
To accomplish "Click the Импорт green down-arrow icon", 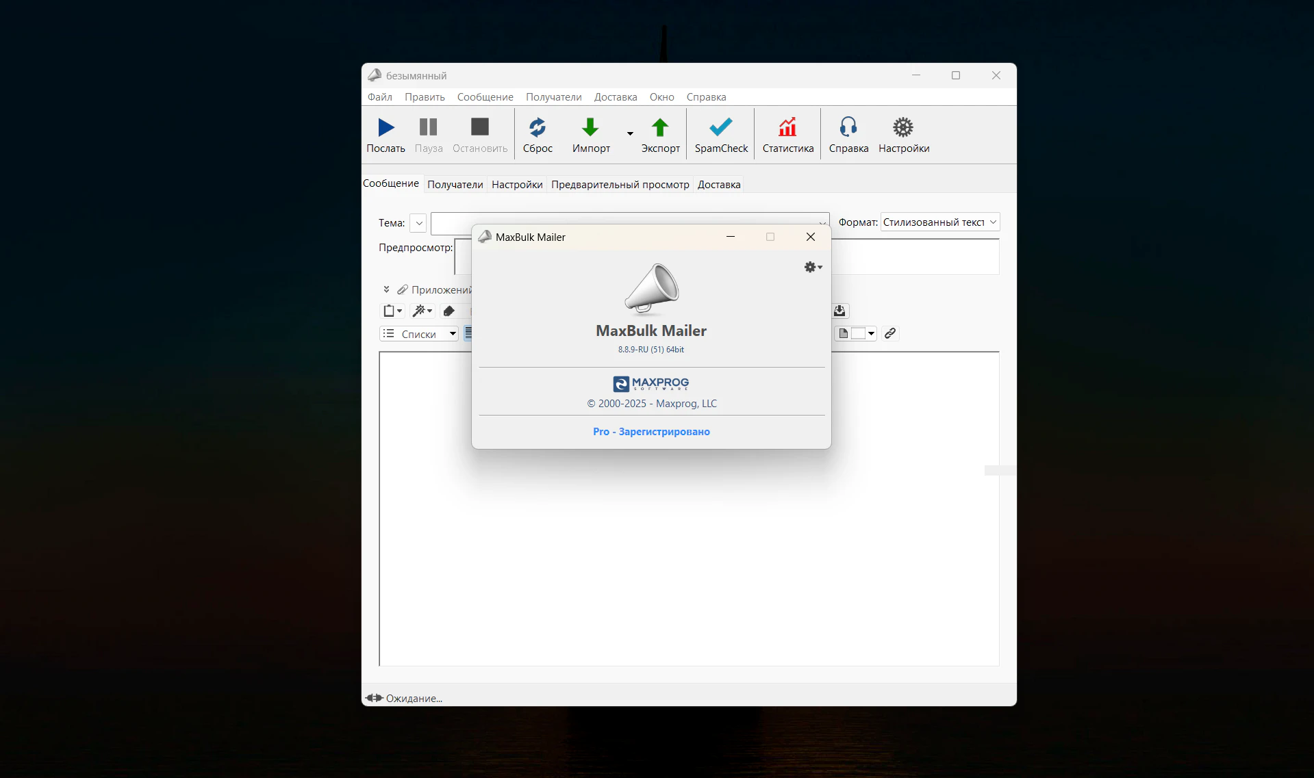I will coord(590,127).
